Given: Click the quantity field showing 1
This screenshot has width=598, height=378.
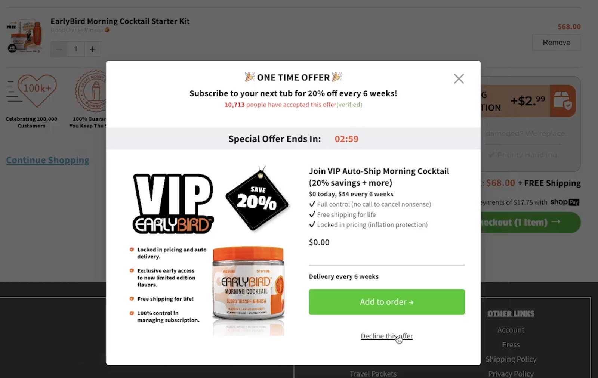Looking at the screenshot, I should pos(76,49).
